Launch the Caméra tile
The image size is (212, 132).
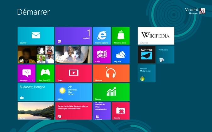coord(121,111)
